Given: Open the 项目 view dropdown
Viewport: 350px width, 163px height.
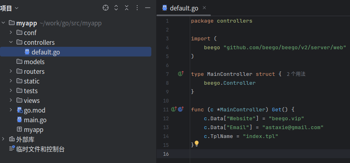Looking at the screenshot, I should click(9, 8).
